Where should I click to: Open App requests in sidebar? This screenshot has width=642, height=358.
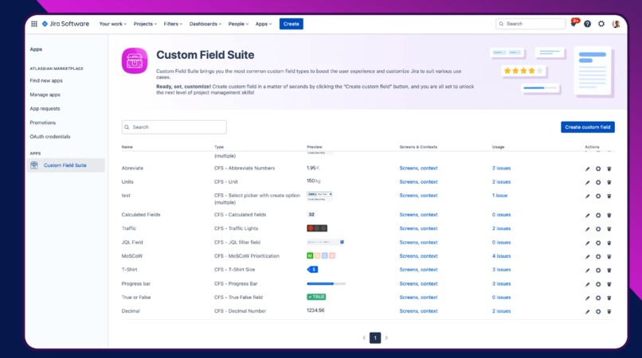(x=45, y=108)
